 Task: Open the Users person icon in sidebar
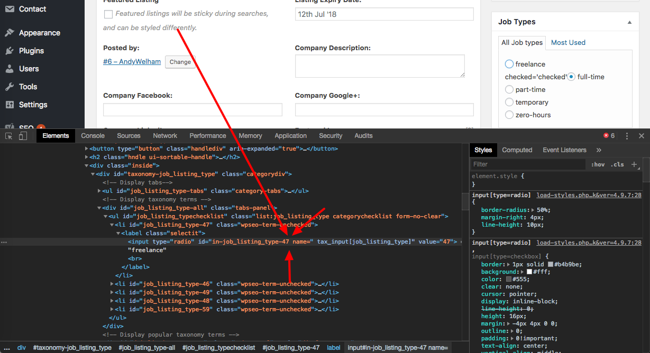(10, 69)
